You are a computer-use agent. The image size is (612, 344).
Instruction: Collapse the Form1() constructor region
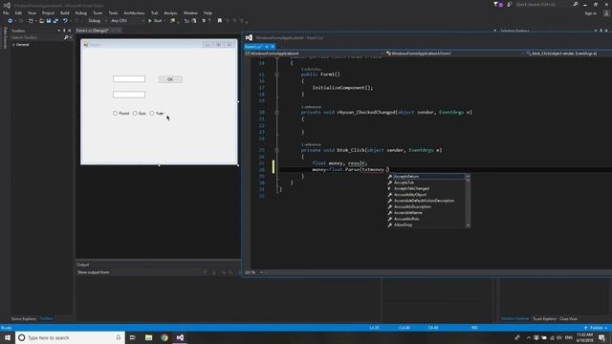[x=276, y=75]
